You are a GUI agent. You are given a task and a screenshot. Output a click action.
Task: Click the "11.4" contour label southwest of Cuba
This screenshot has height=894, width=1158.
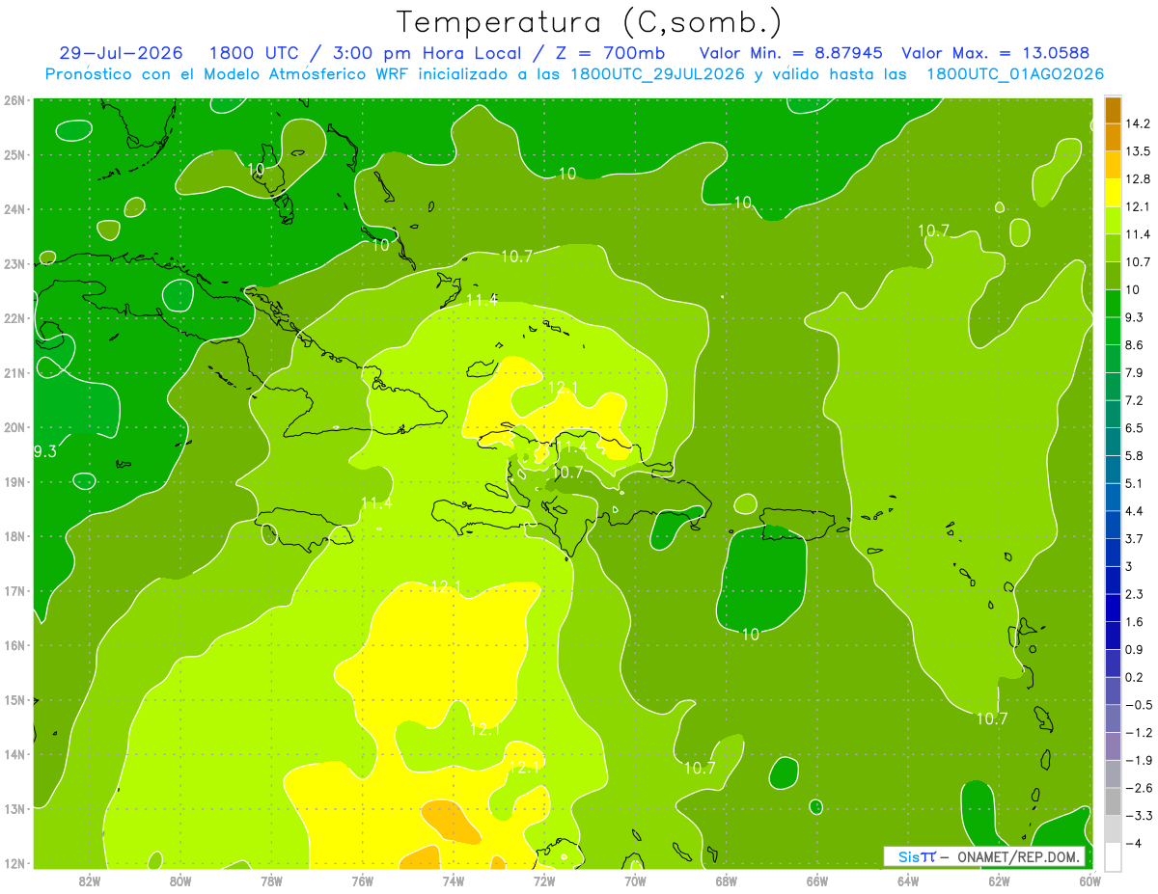point(376,503)
